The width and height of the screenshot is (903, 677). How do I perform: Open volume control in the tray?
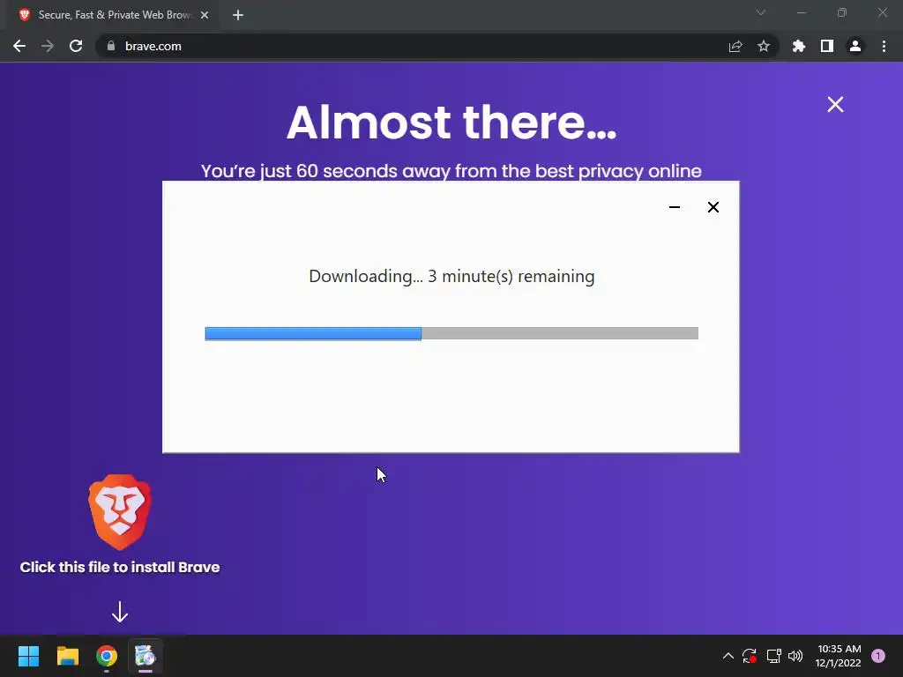click(x=795, y=656)
